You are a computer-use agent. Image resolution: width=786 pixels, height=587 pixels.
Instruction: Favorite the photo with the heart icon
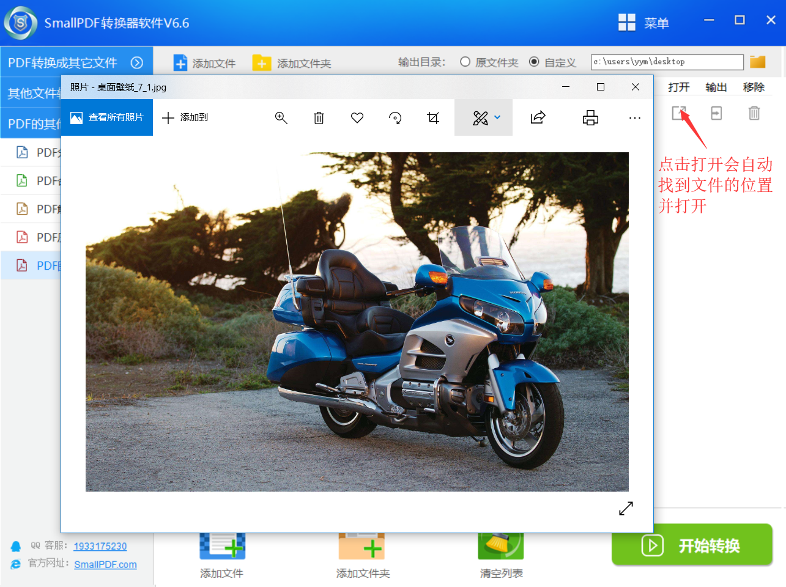coord(357,118)
